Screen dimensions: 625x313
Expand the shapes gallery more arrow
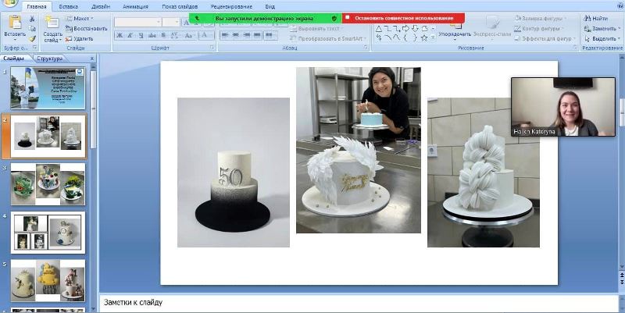[x=434, y=38]
